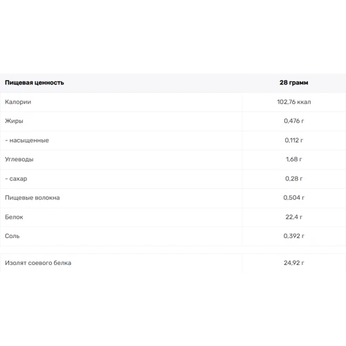Click the 'Жиры' row label

(14, 121)
